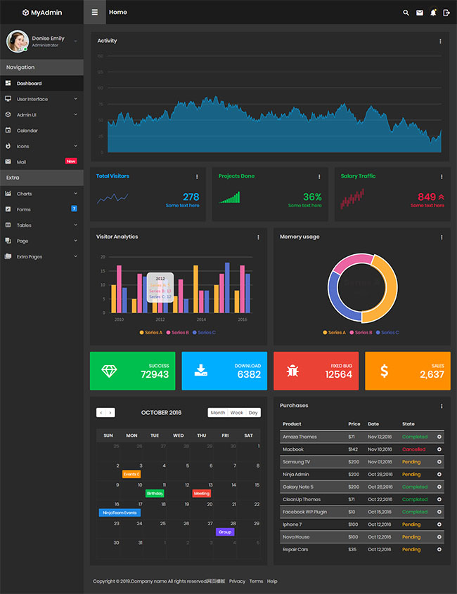Open Activity panel three-dot options menu

pyautogui.click(x=441, y=41)
